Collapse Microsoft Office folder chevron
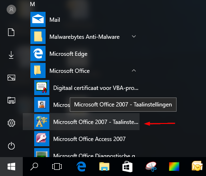 (134, 70)
